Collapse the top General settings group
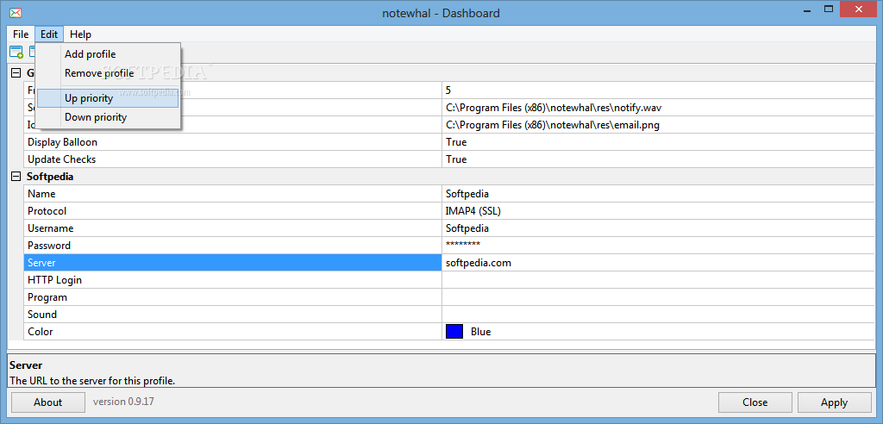This screenshot has width=883, height=424. click(16, 72)
